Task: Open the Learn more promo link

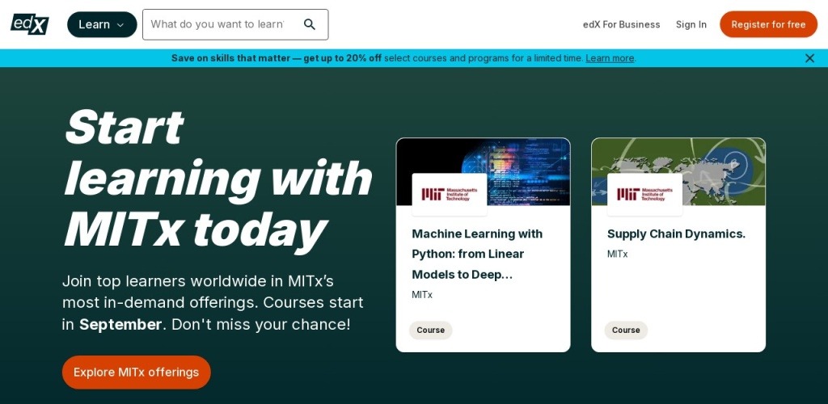Action: point(610,58)
